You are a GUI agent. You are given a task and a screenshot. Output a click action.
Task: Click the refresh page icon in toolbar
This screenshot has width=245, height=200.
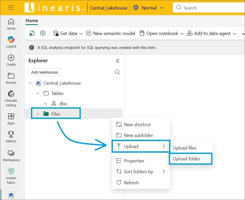pos(32,33)
